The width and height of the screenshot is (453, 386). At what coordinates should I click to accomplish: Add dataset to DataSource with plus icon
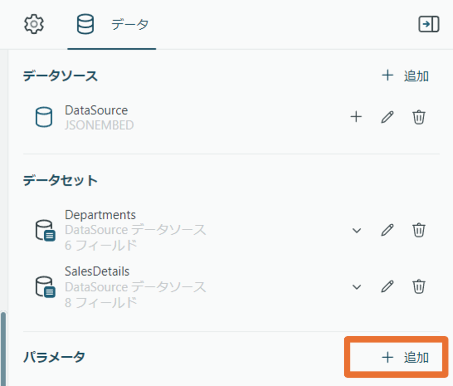point(356,117)
